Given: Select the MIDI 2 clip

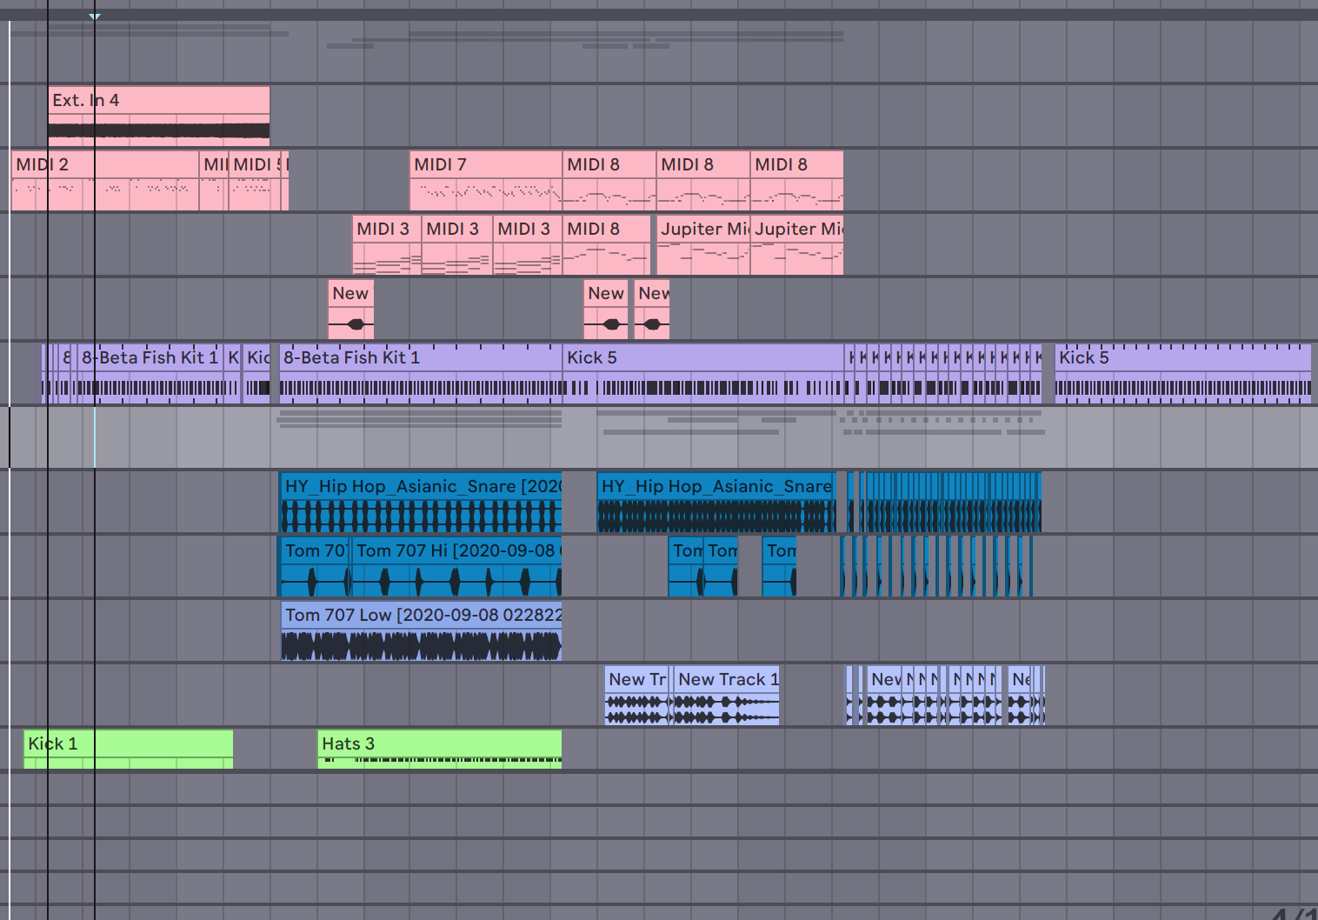Looking at the screenshot, I should (105, 181).
